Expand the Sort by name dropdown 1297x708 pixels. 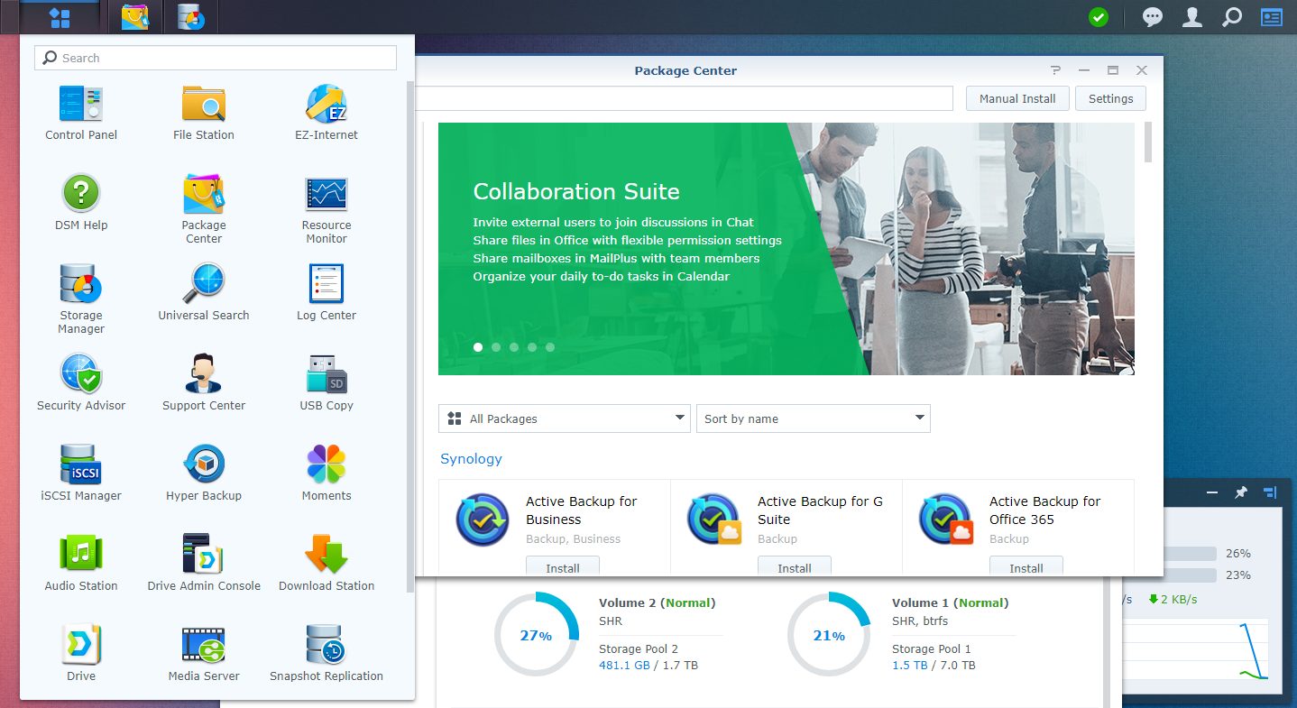click(x=813, y=418)
